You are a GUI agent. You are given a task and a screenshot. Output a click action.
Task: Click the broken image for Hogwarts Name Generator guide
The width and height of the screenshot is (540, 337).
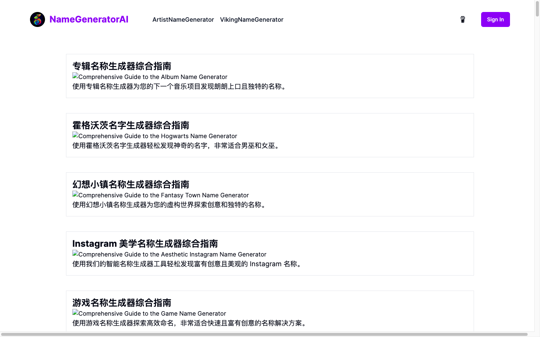[x=154, y=136]
